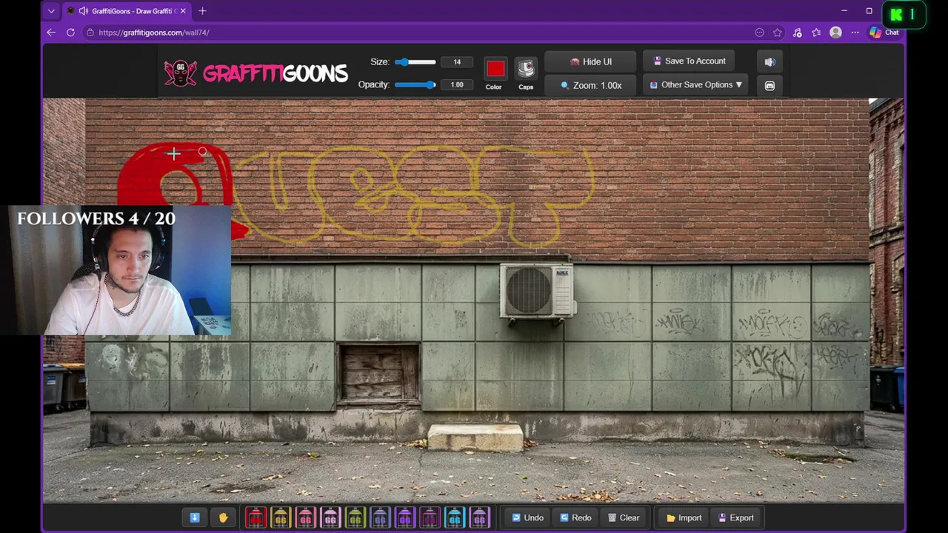
Task: Refresh the page
Action: tap(70, 33)
